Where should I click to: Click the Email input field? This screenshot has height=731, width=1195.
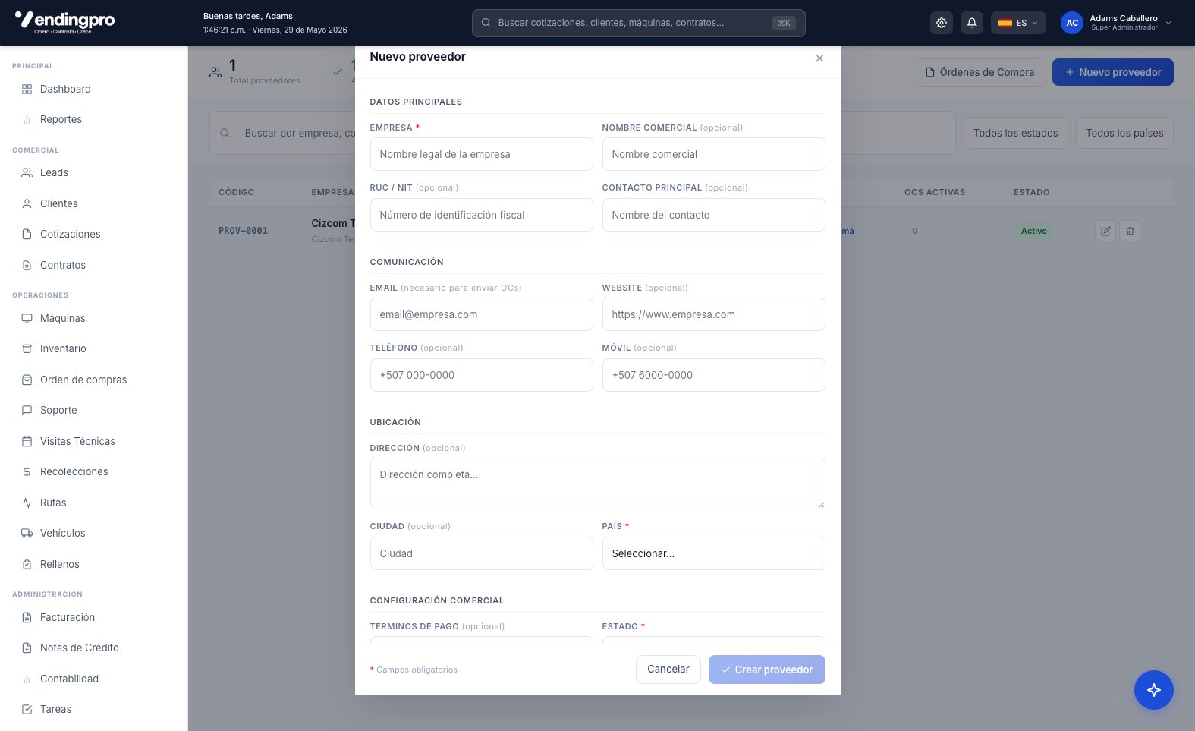[481, 314]
